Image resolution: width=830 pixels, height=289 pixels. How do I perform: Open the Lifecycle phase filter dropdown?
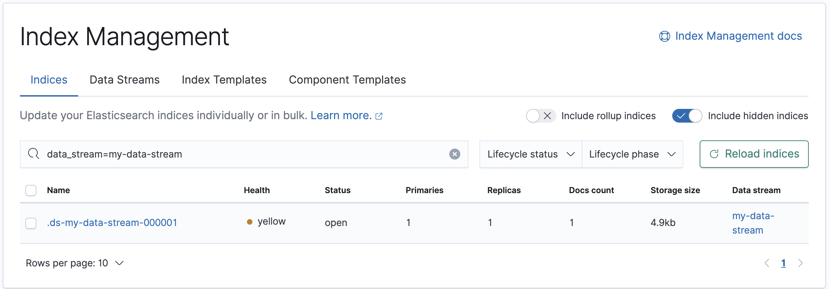[632, 154]
